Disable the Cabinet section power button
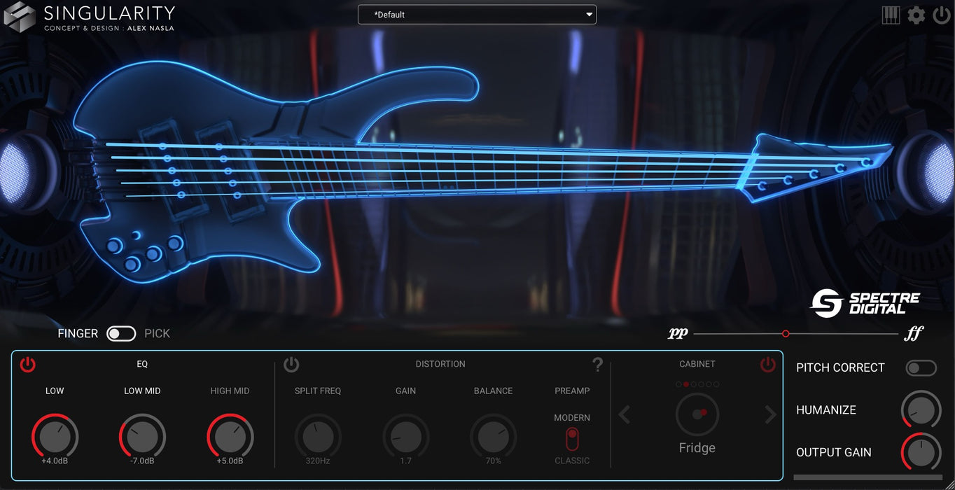Screen dimensions: 955x490 pyautogui.click(x=767, y=365)
